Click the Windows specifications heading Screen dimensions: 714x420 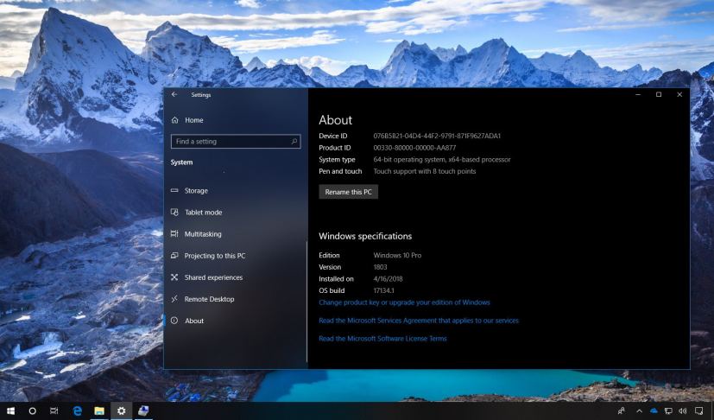click(x=365, y=236)
